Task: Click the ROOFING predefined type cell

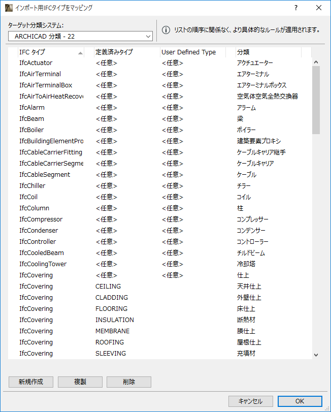Action: 110,342
